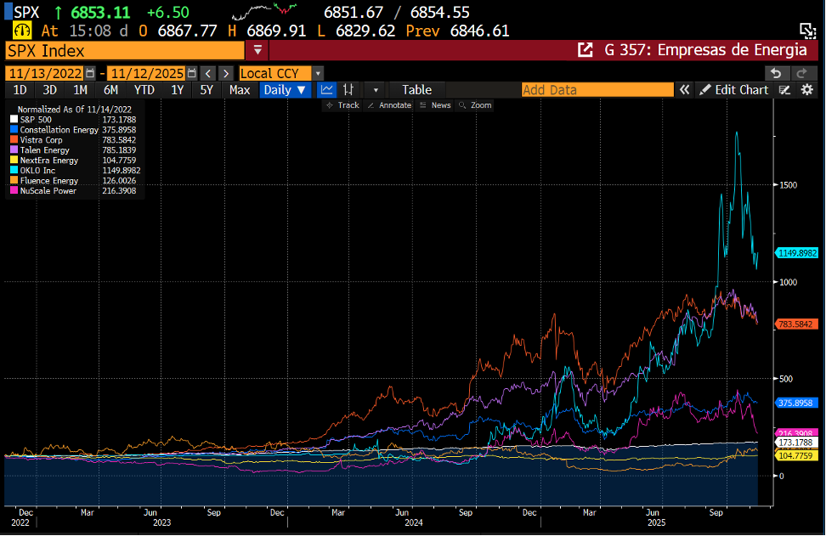This screenshot has width=826, height=536.
Task: Select the 1M range tab
Action: click(x=80, y=90)
